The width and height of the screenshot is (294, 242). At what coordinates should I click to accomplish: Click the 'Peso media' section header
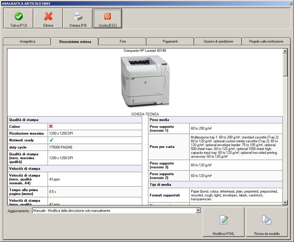click(159, 120)
